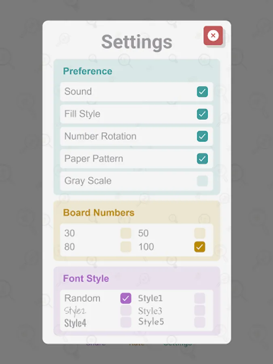Enable the Gray Scale checkbox
Screen dimensions: 273x364
pos(202,181)
